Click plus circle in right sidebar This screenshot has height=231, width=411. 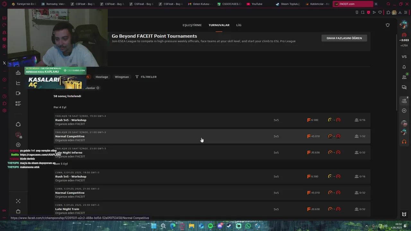tap(404, 110)
